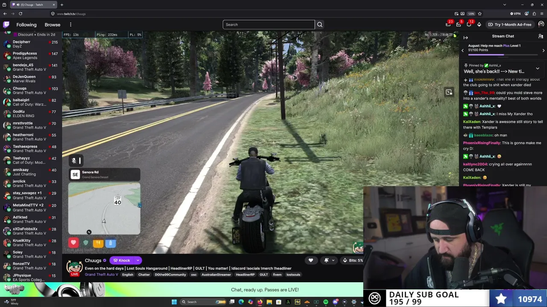This screenshot has width=547, height=307.
Task: Click the Windows taskbar search box
Action: [203, 302]
